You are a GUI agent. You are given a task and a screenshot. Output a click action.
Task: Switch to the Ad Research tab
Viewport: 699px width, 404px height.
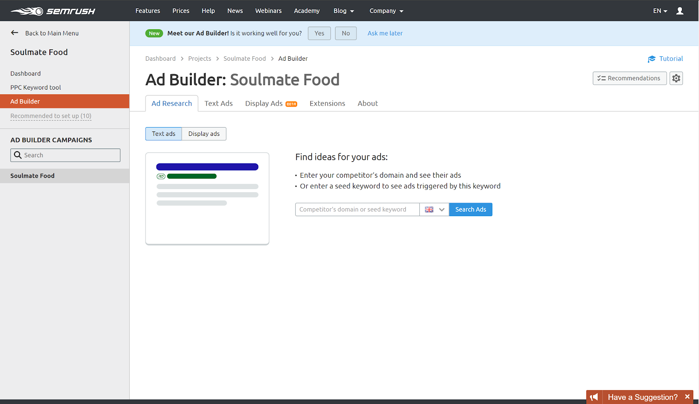[172, 104]
